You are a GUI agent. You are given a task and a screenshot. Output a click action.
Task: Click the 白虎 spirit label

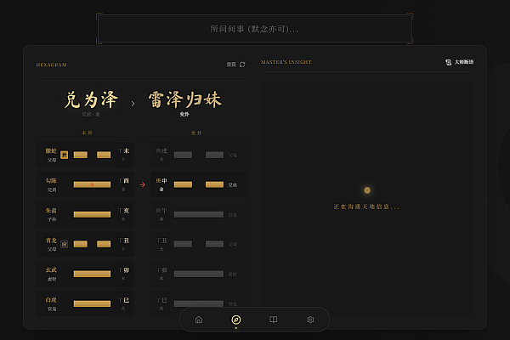51,300
